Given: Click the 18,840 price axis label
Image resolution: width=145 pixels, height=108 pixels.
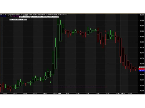Looking at the screenshot, I should pyautogui.click(x=142, y=31).
